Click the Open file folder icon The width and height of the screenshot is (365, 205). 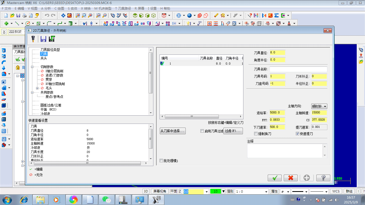coord(12,15)
